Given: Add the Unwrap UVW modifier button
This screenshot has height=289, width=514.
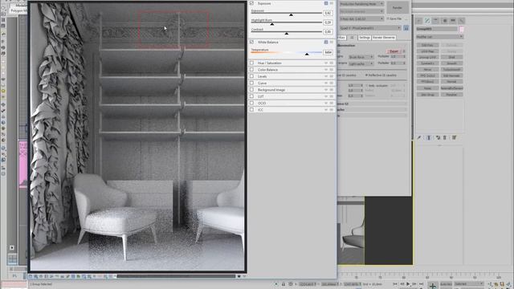Looking at the screenshot, I should (x=427, y=57).
